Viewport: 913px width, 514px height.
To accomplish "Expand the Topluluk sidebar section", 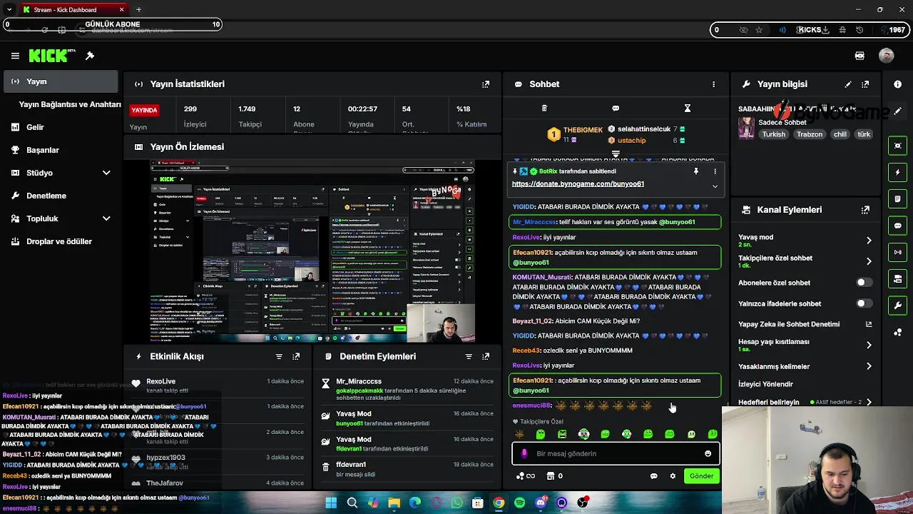I will (106, 218).
